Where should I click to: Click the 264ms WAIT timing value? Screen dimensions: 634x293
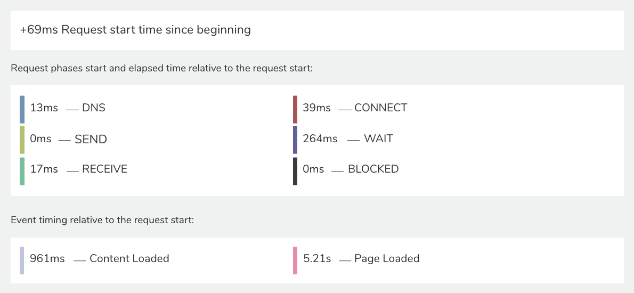tap(320, 139)
